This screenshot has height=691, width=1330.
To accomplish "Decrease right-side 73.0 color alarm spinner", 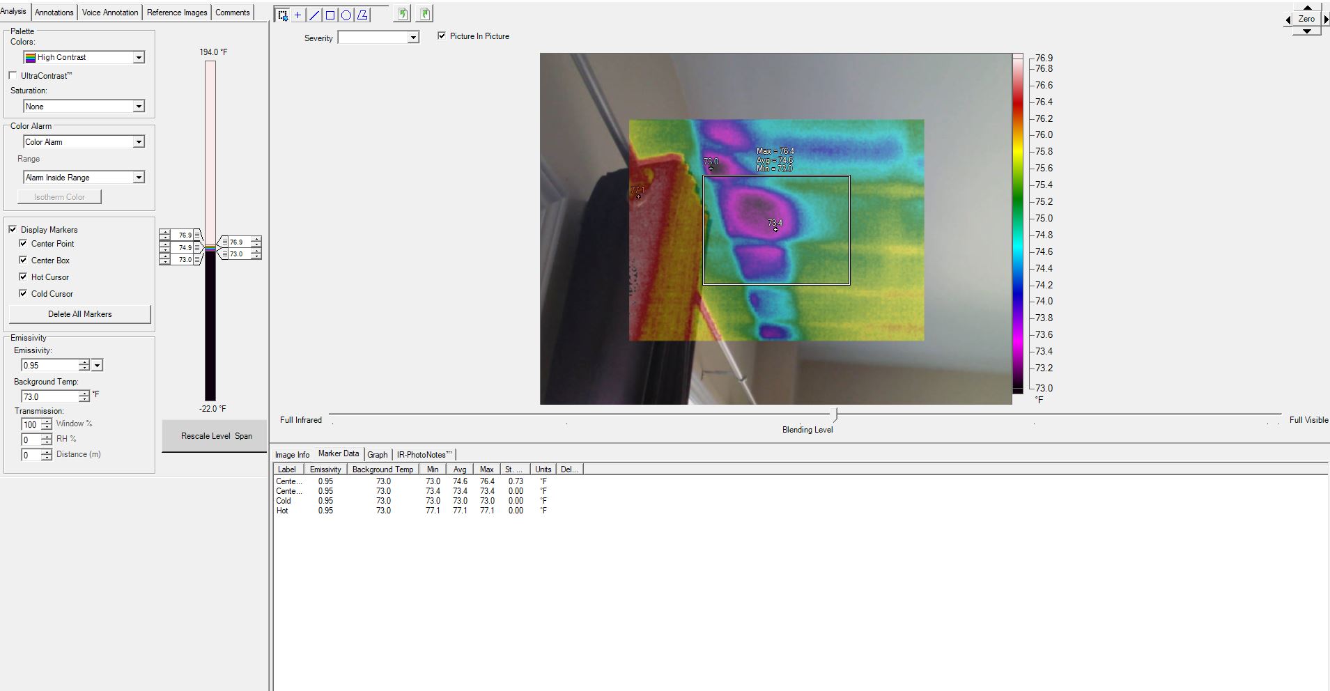I will [256, 257].
